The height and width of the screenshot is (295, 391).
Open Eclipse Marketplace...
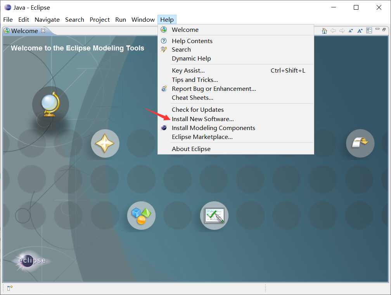tap(236, 137)
